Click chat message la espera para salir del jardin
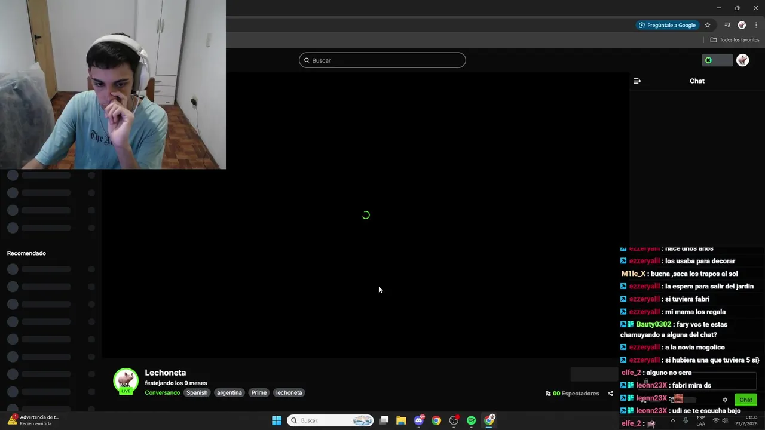The image size is (765, 430). pos(709,287)
